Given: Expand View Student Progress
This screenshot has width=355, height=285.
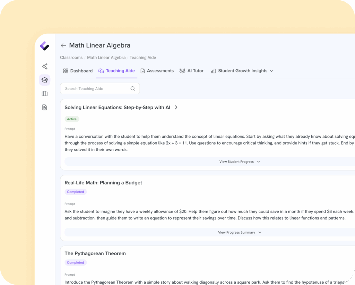Looking at the screenshot, I should [239, 162].
